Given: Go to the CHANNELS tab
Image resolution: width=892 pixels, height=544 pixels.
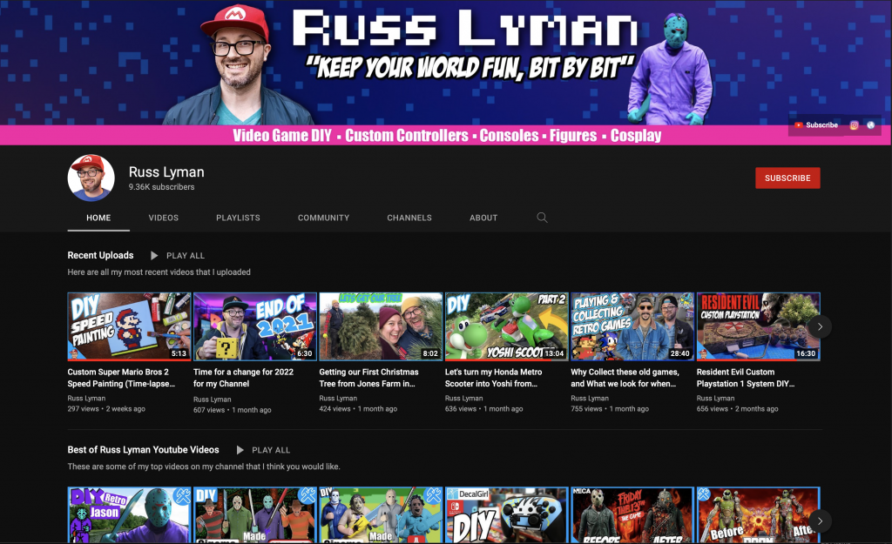Looking at the screenshot, I should point(409,218).
